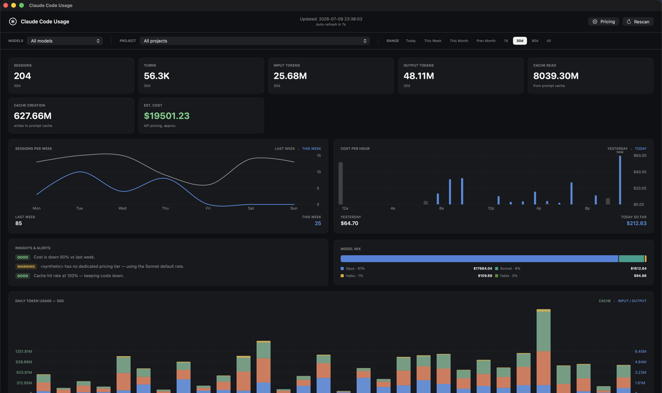Viewport: 662px width, 393px height.
Task: Open the All models dropdown
Action: point(65,41)
